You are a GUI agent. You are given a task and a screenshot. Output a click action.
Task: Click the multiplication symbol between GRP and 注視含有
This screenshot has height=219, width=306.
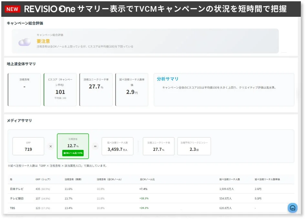[x=51, y=146]
